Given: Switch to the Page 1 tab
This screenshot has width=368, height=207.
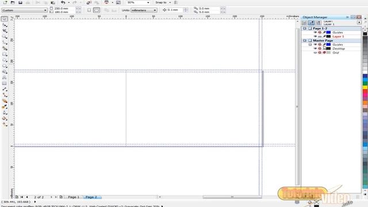Looking at the screenshot, I should [x=74, y=197].
